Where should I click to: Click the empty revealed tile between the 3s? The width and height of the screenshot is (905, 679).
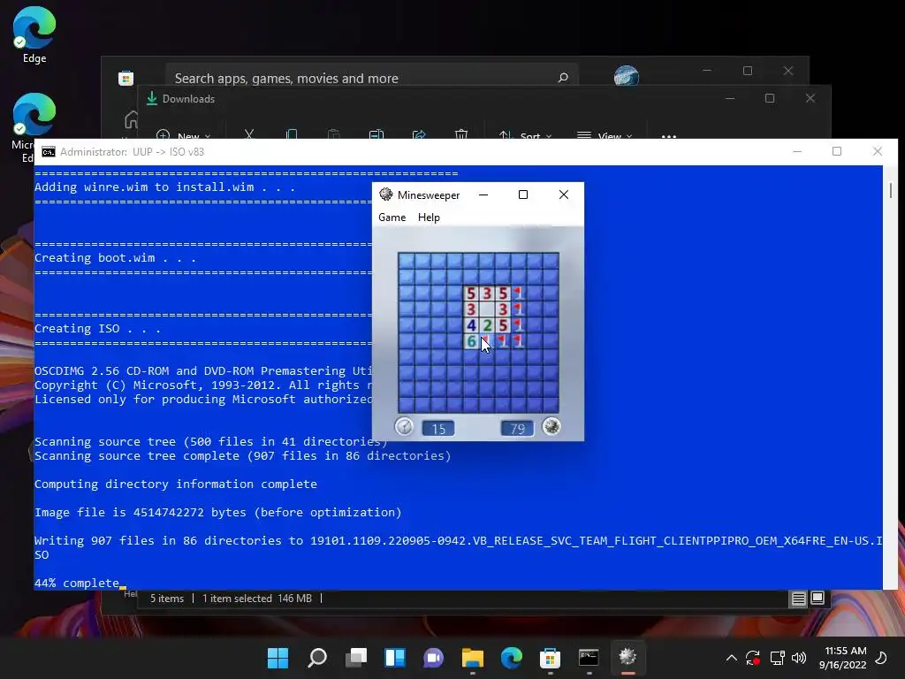click(487, 309)
